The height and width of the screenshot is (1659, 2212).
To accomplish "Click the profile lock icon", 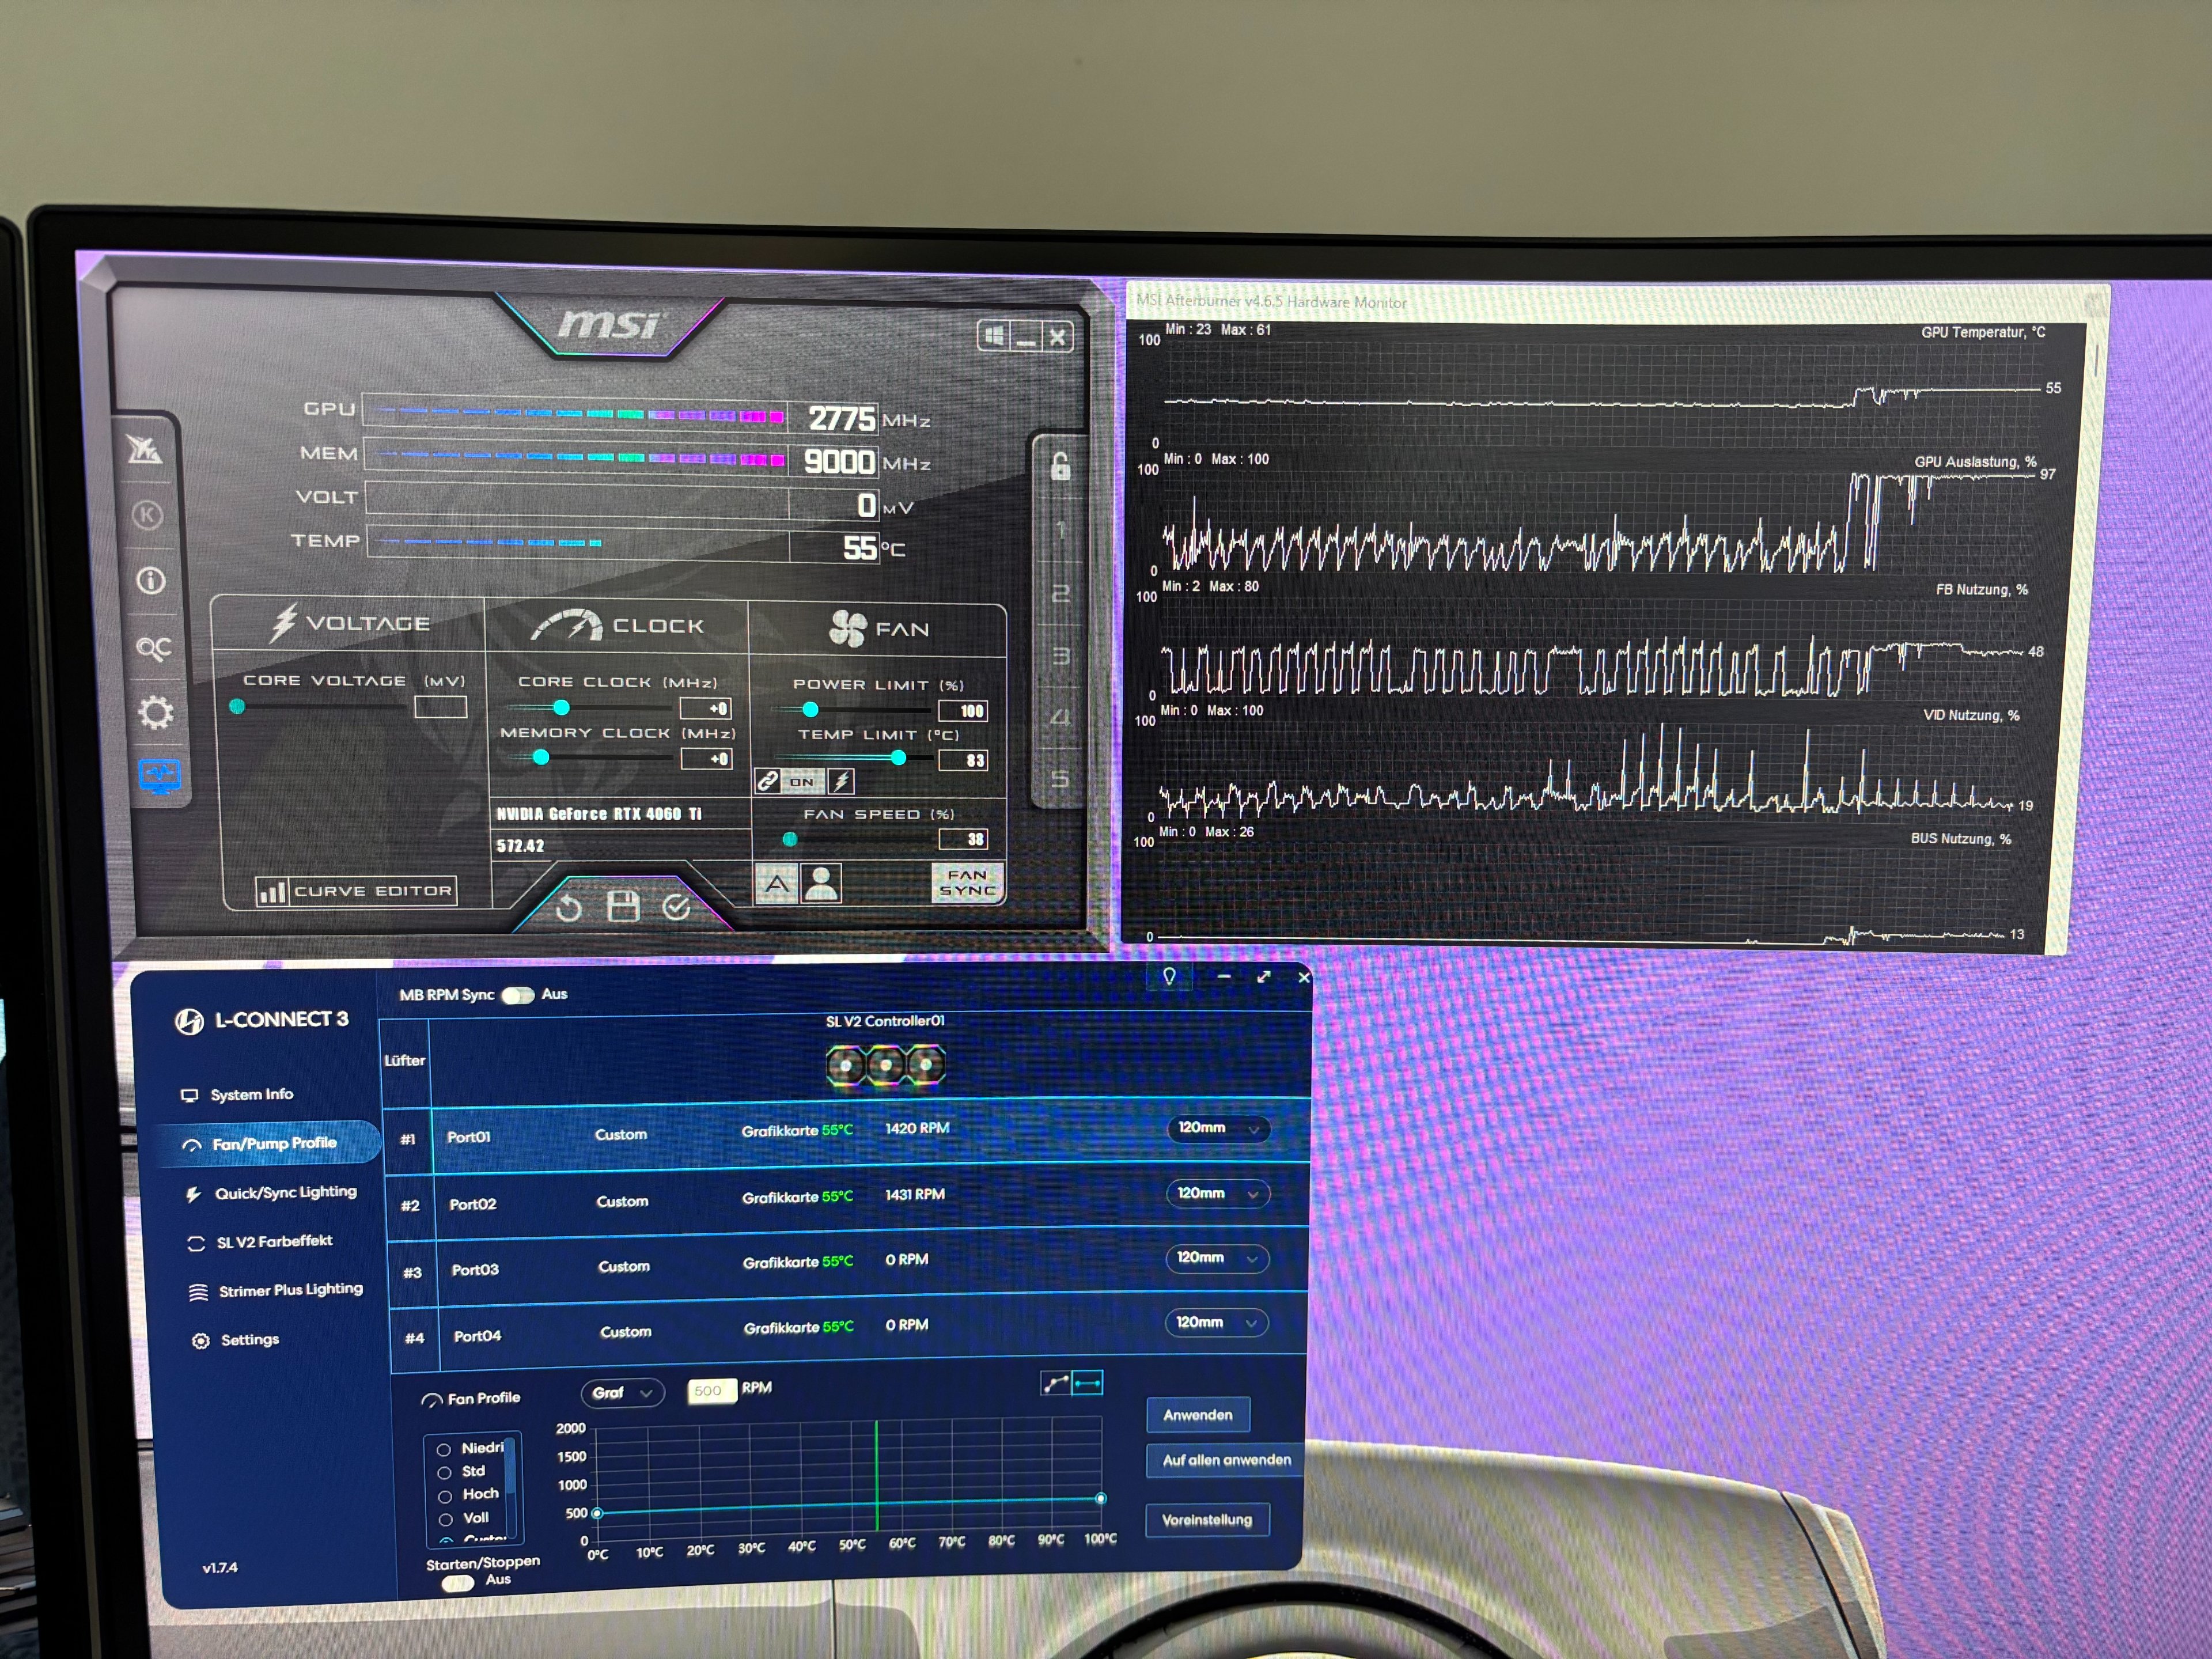I will [x=1060, y=466].
